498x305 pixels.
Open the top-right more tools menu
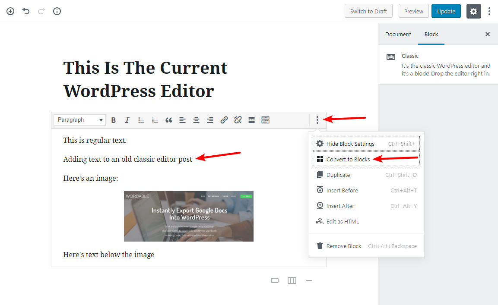click(489, 11)
